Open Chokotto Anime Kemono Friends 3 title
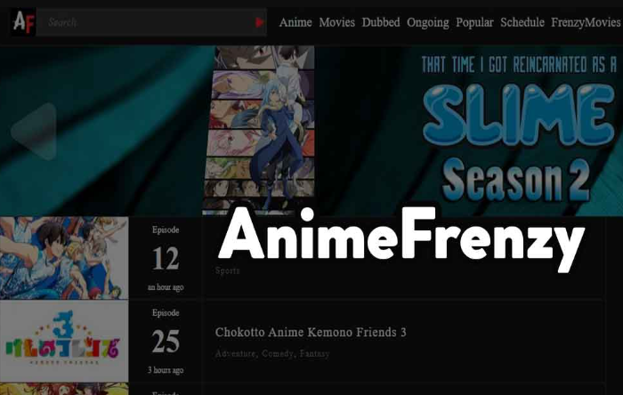Screen dimensions: 623x395 pyautogui.click(x=311, y=332)
